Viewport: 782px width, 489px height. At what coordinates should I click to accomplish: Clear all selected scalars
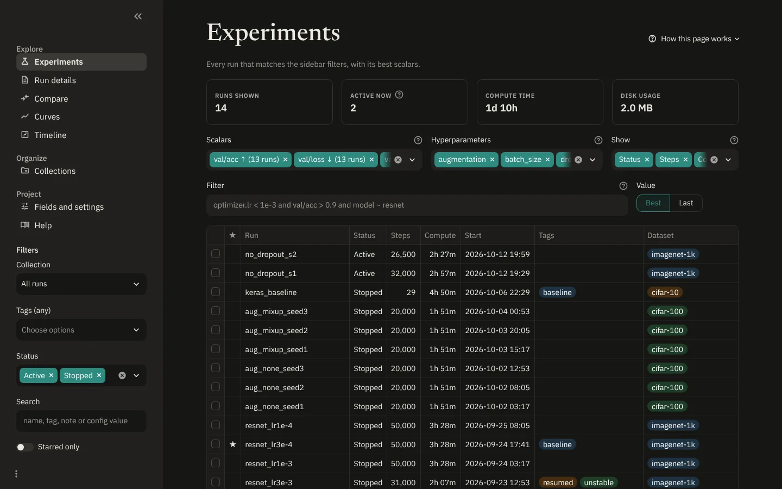coord(398,160)
